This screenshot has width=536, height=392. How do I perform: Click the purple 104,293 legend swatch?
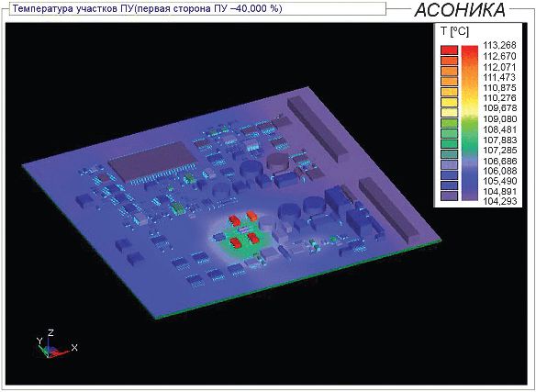pos(449,196)
